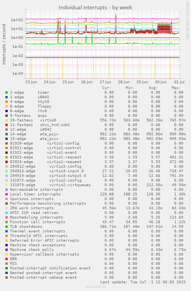Click the Munin 2.0.73 footer text

95,287
